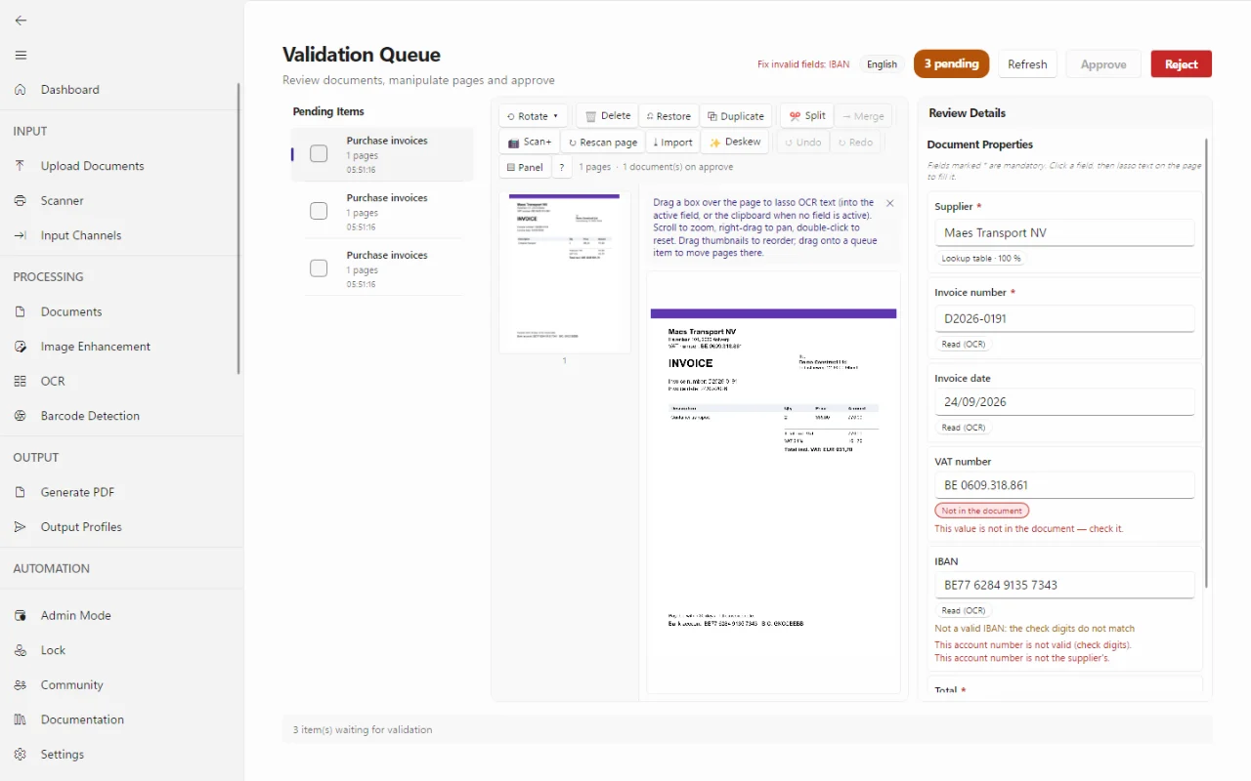This screenshot has width=1251, height=781.
Task: Click the 'Not in the document' badge
Action: 981,511
